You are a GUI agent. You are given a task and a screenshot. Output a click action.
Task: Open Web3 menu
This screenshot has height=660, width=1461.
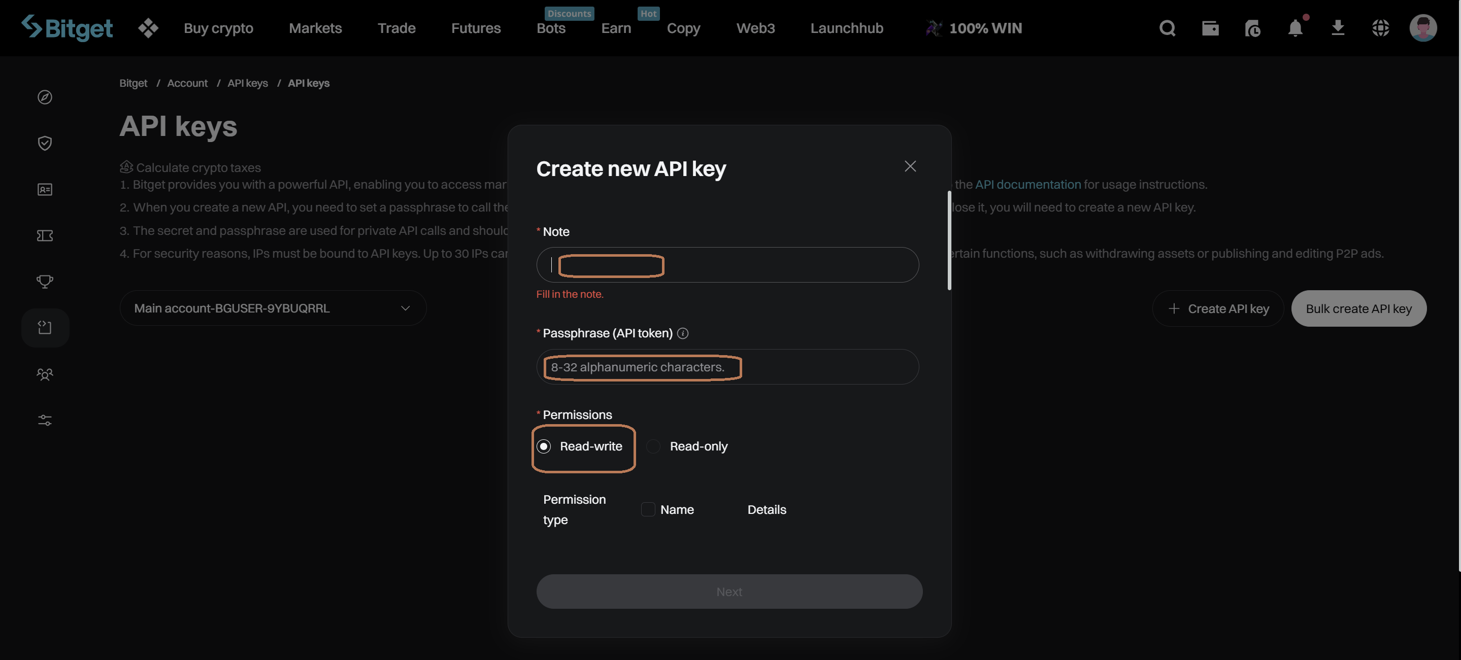[755, 28]
